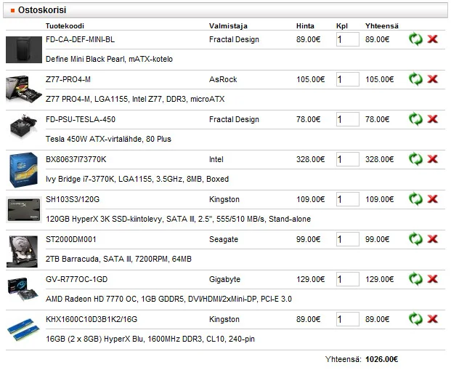Select quantity field for Gigabyte Radeon card
The height and width of the screenshot is (370, 451).
coord(347,279)
